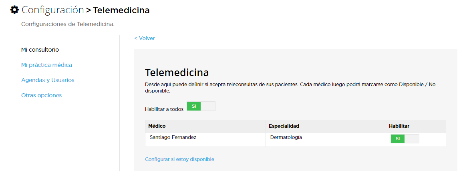Click the Dermatología specialty cell
Screen dimensions: 461x171
coord(286,137)
